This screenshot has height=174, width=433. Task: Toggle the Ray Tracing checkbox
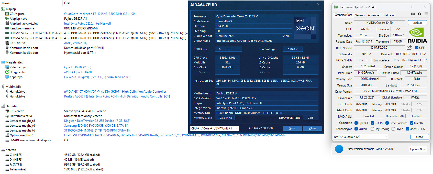372,129
